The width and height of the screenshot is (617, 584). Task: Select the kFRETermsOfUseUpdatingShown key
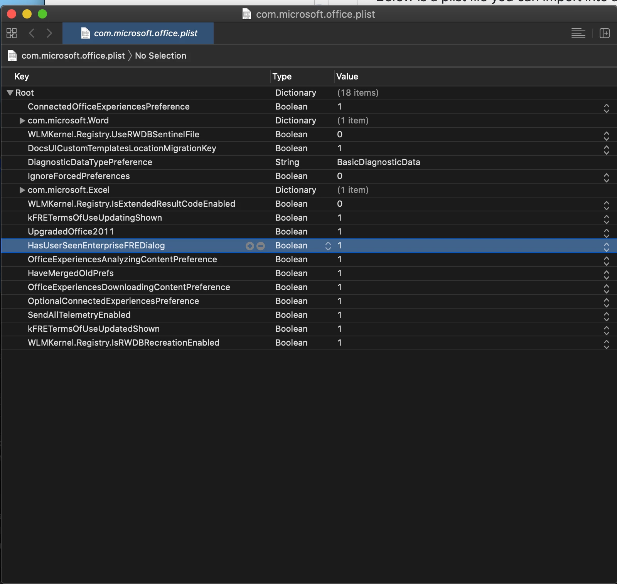(x=95, y=218)
